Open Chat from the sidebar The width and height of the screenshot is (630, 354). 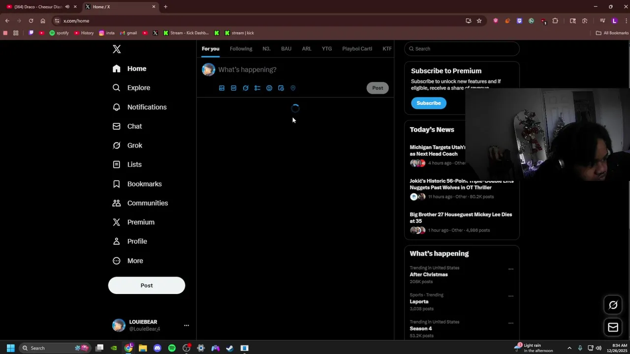tap(127, 126)
